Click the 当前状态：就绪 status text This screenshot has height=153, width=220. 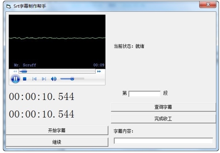coord(129,46)
